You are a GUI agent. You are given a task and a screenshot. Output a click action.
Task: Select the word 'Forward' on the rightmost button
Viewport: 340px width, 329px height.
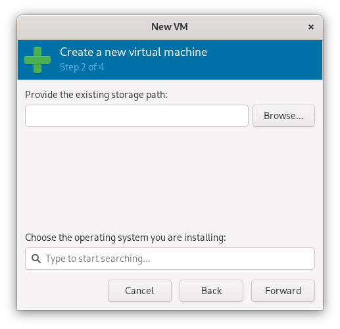tap(283, 291)
